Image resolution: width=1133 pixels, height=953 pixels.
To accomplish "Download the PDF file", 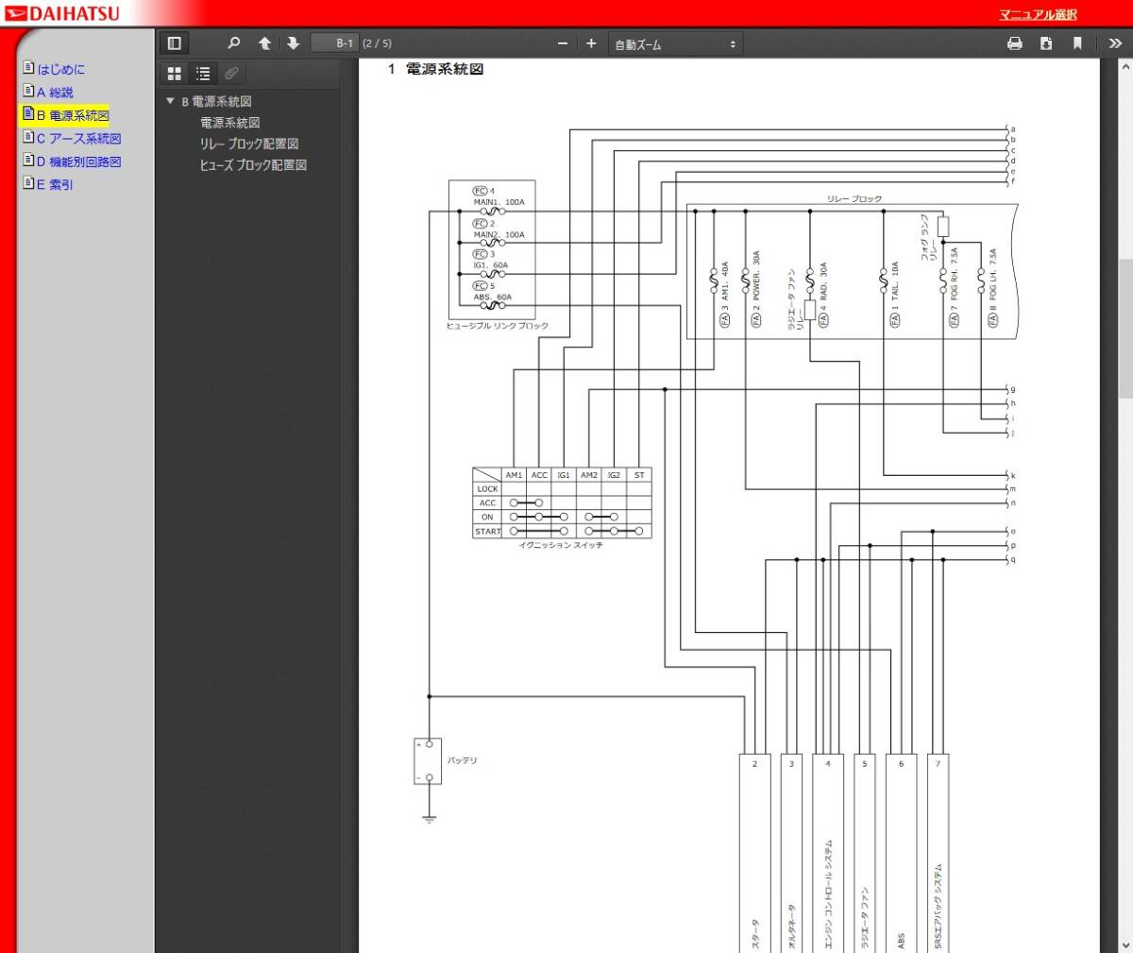I will 1046,43.
